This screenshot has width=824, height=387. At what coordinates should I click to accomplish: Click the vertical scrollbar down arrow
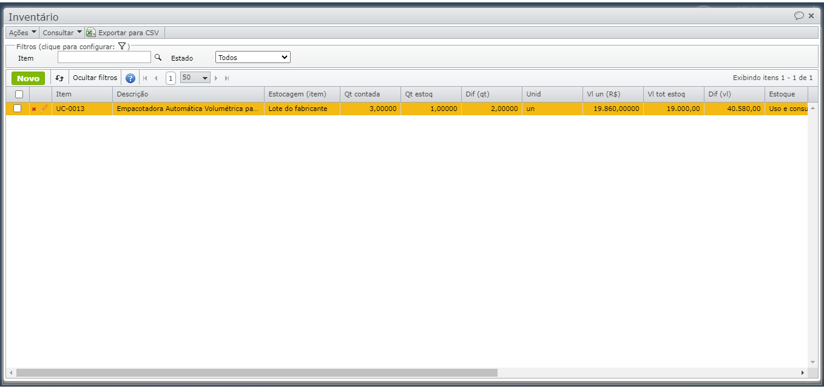(x=812, y=362)
